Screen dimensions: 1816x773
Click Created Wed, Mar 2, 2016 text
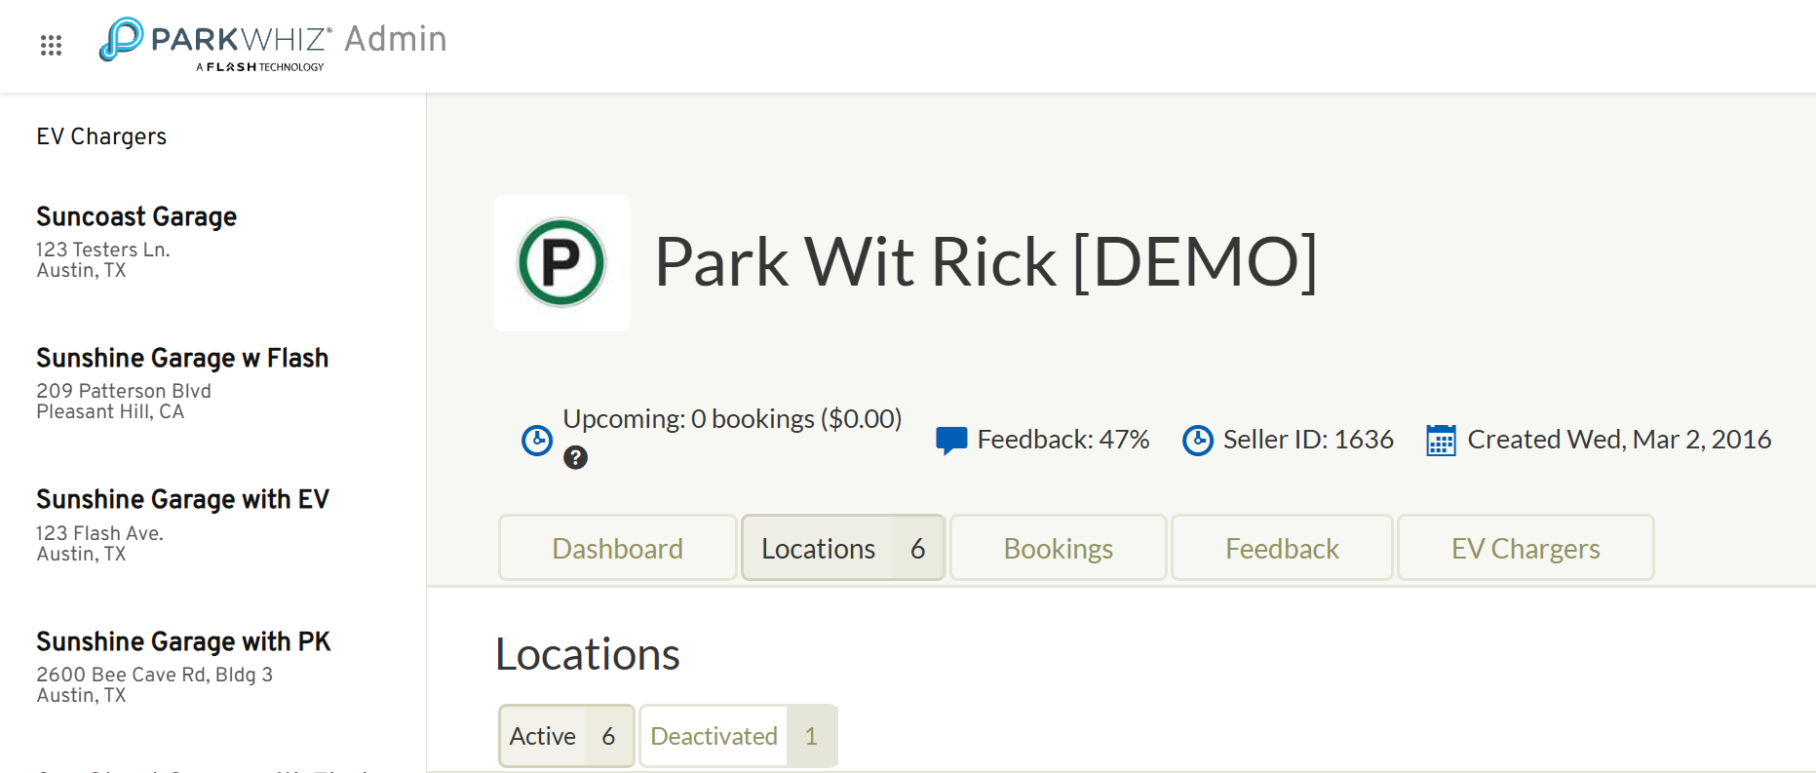pyautogui.click(x=1619, y=440)
